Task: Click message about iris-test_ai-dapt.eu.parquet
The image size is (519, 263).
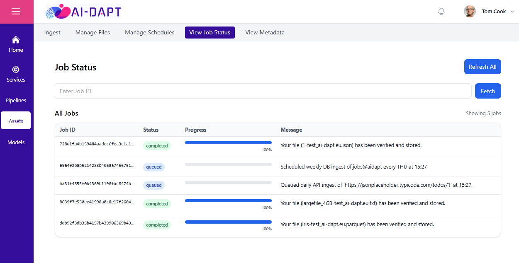Action: coord(357,224)
